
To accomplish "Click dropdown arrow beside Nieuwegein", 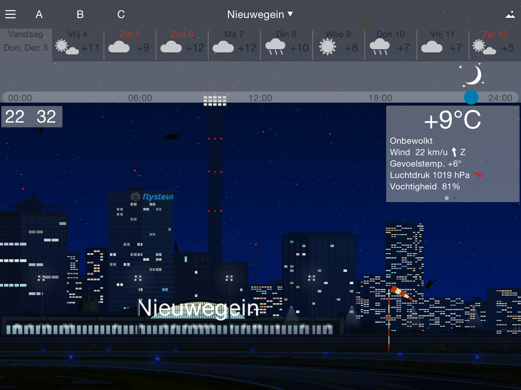I will pyautogui.click(x=290, y=14).
